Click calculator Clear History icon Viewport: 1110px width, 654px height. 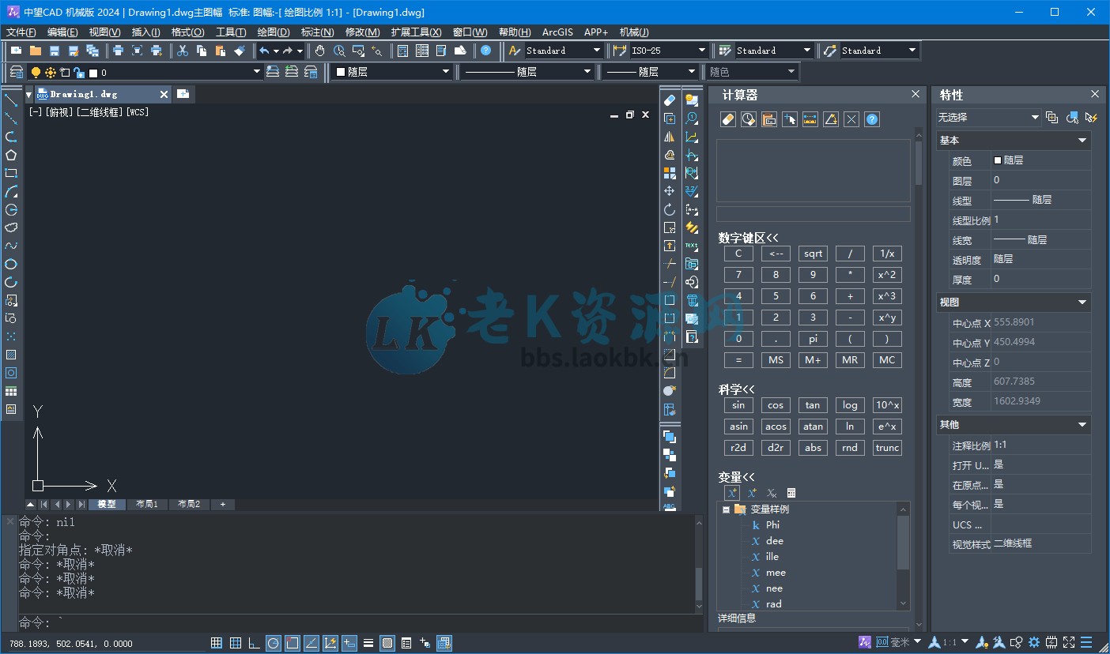(749, 119)
